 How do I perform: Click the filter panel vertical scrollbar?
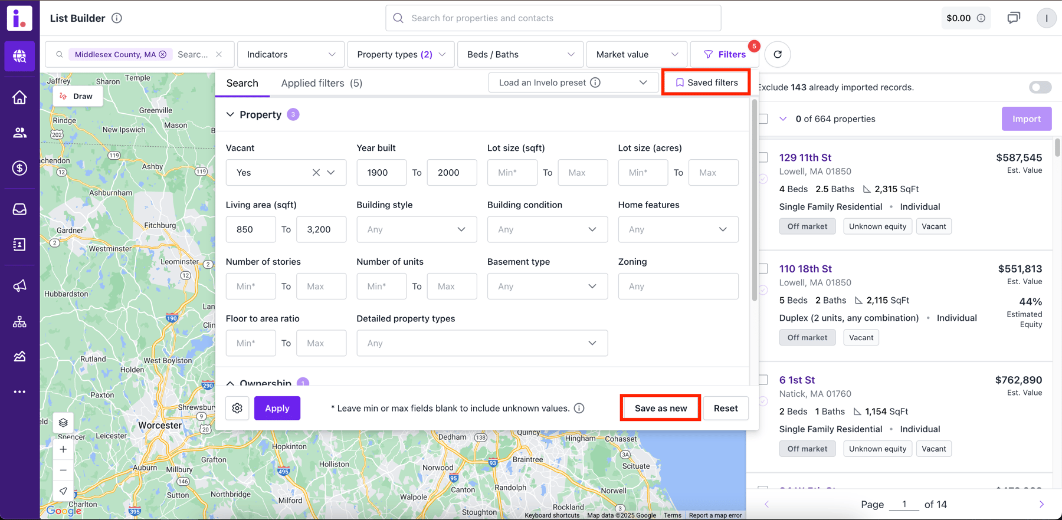754,200
